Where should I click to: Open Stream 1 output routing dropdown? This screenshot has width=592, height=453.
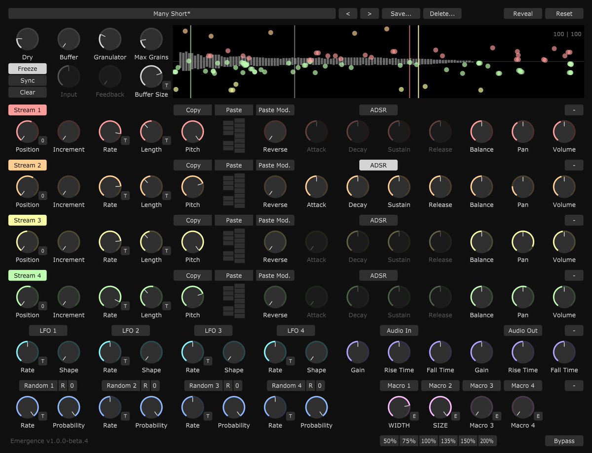click(574, 110)
